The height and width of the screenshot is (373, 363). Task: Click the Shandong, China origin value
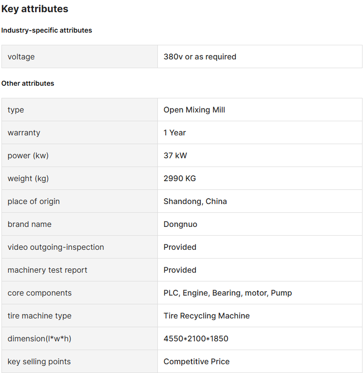coord(195,202)
